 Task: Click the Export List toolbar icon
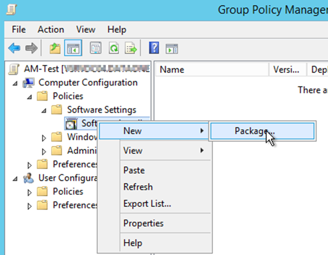pos(131,48)
